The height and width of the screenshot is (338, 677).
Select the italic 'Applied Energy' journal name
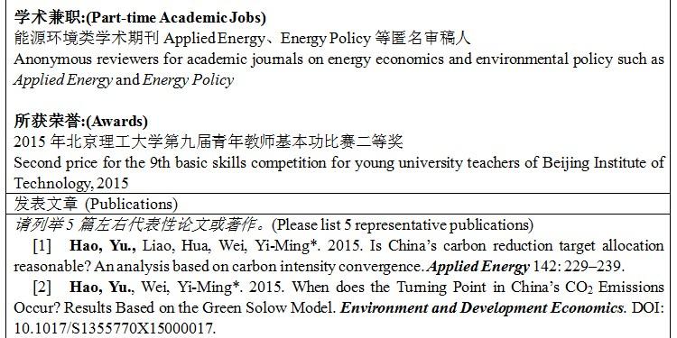(x=63, y=80)
